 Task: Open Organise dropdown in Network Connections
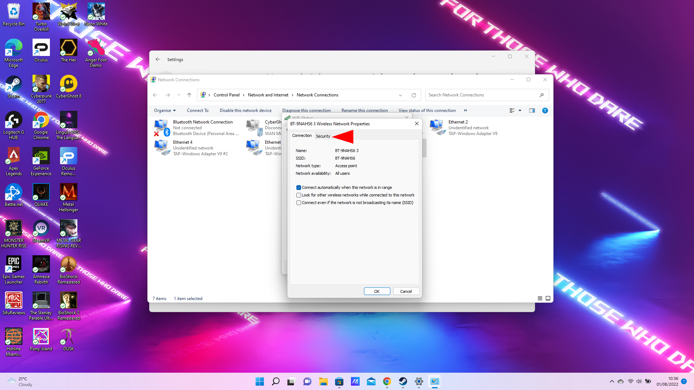(x=165, y=110)
